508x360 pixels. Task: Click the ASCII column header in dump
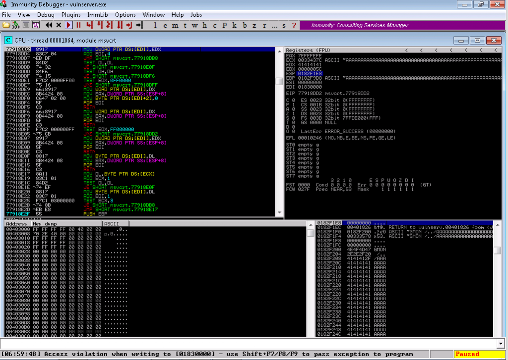coord(116,223)
